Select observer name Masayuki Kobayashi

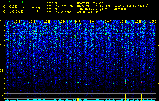tap(91, 3)
